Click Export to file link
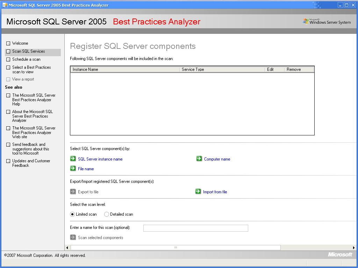 tap(88, 192)
